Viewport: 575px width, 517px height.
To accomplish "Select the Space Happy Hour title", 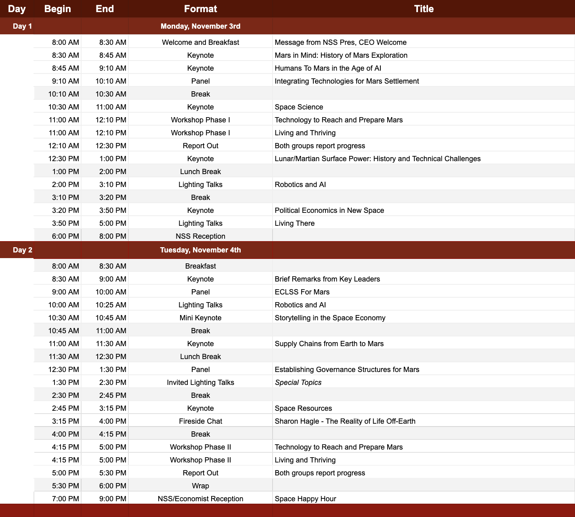I will click(305, 499).
